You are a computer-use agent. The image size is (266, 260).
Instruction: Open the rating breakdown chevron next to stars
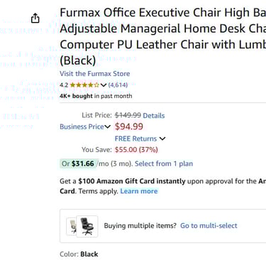click(104, 85)
